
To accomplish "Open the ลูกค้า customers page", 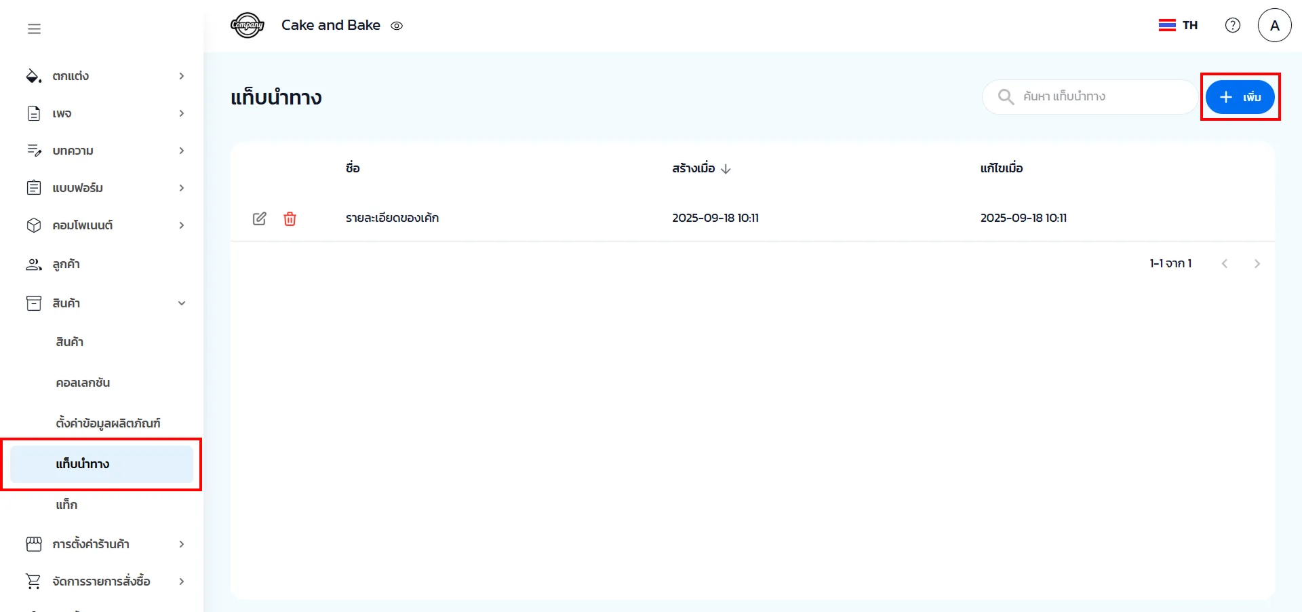I will pos(66,265).
